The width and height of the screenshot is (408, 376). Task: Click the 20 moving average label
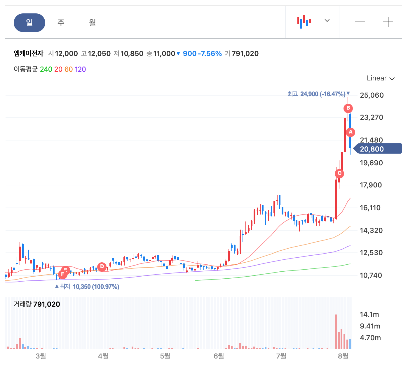[58, 69]
